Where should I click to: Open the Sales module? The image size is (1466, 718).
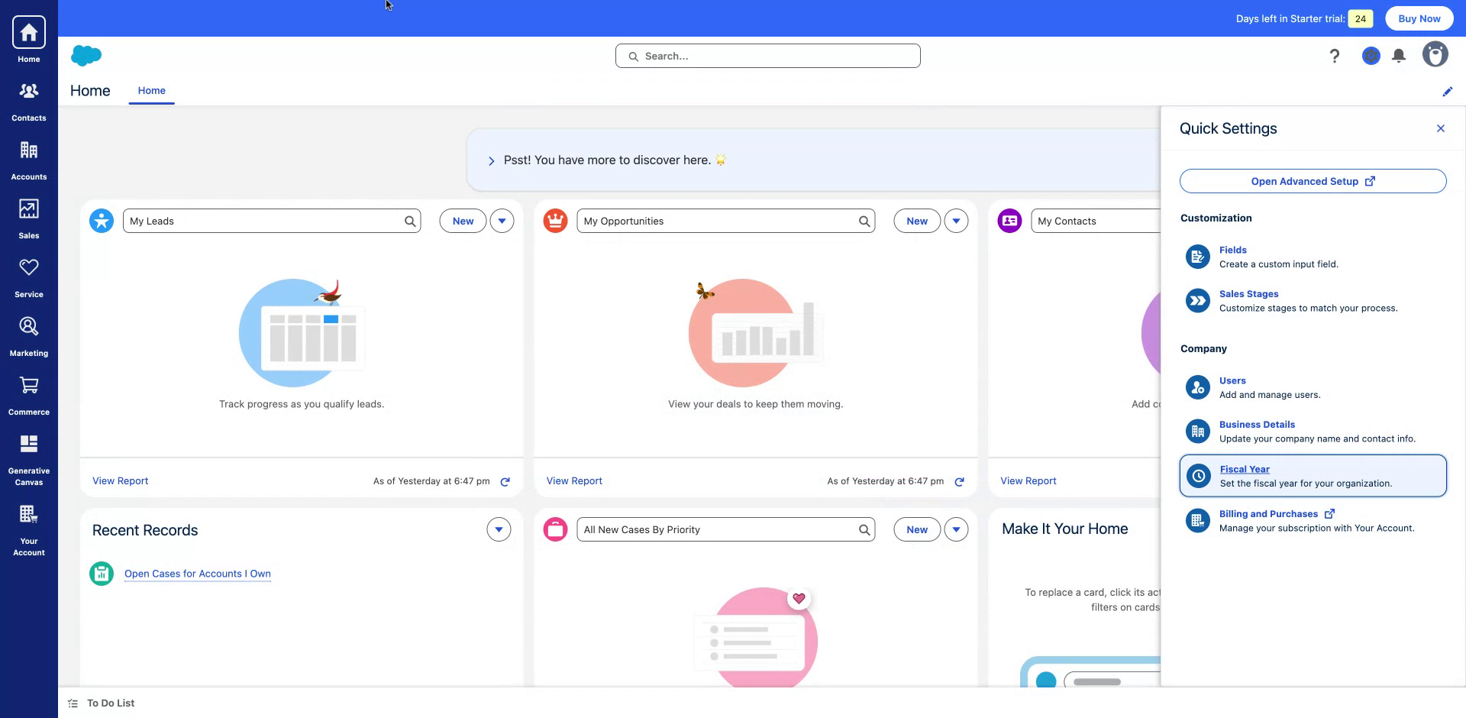pos(28,217)
